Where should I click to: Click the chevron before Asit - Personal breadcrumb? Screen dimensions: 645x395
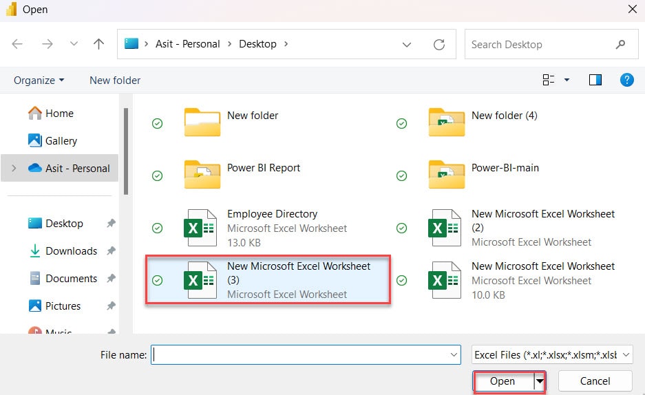tap(146, 44)
